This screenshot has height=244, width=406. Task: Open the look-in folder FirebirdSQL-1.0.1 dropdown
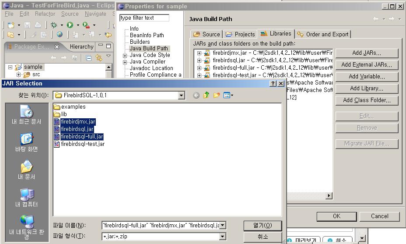point(182,95)
